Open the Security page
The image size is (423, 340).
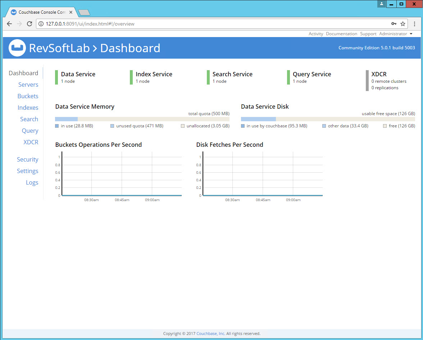27,159
